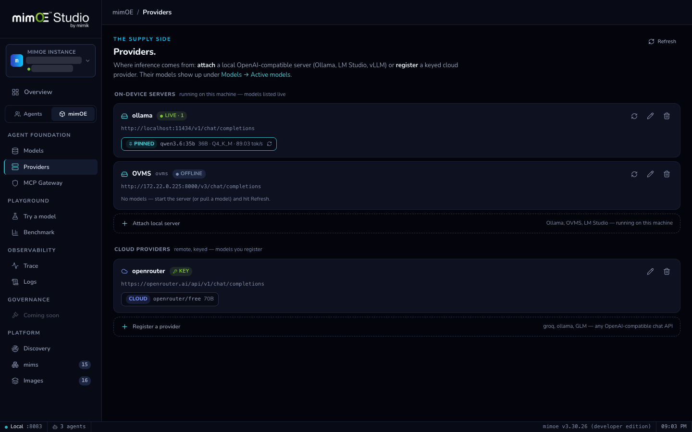The height and width of the screenshot is (432, 692).
Task: Click the mimOE Studio logo
Action: 50,19
